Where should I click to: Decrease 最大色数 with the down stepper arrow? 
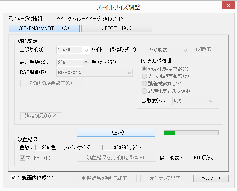86,64
